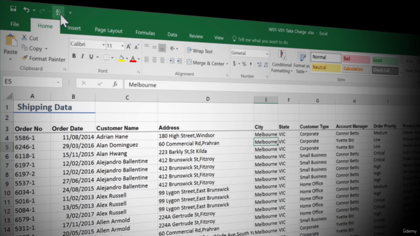420x236 pixels.
Task: Click the Percent Style icon
Action: tap(243, 64)
